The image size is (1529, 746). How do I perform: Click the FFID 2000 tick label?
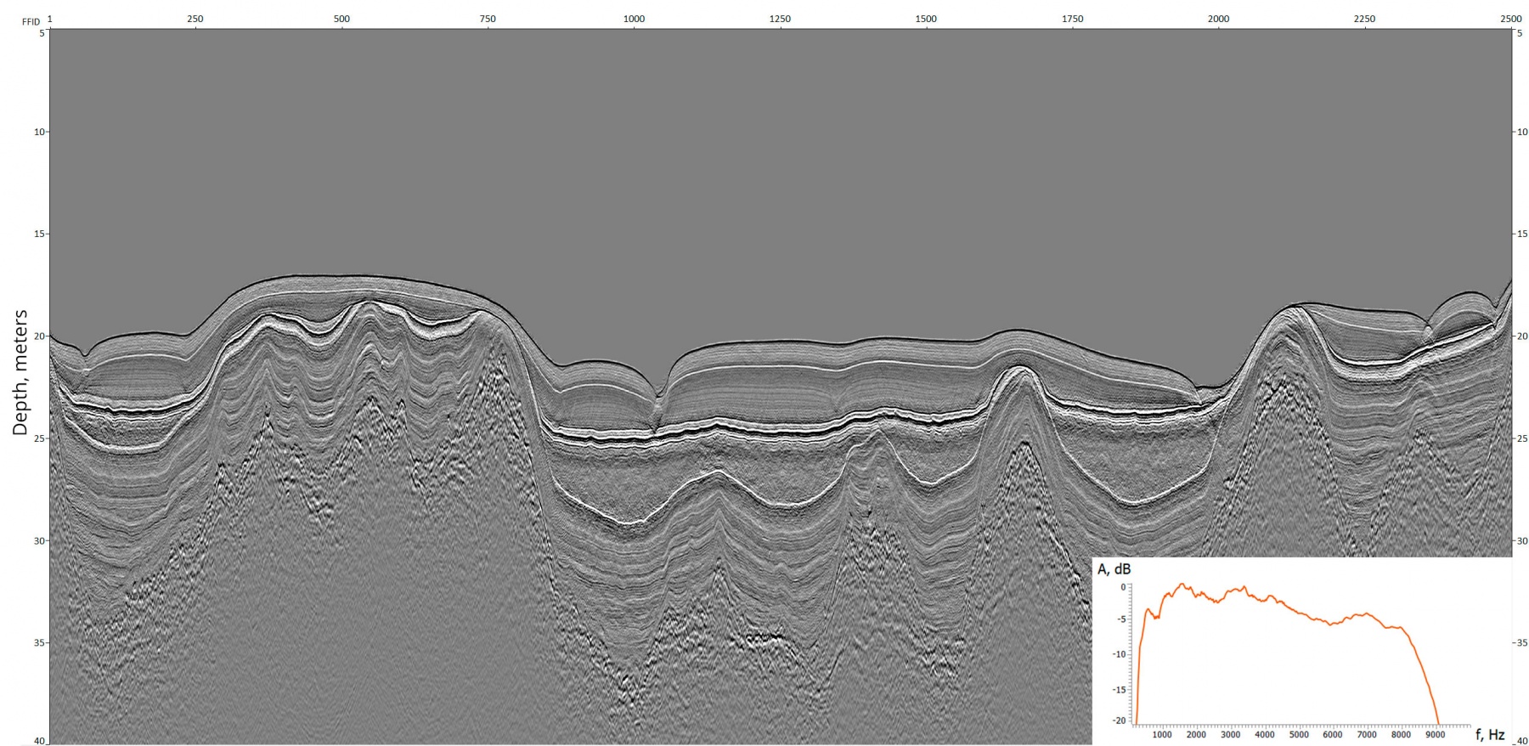pyautogui.click(x=1218, y=19)
